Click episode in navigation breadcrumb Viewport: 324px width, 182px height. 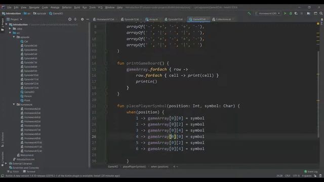(39, 14)
